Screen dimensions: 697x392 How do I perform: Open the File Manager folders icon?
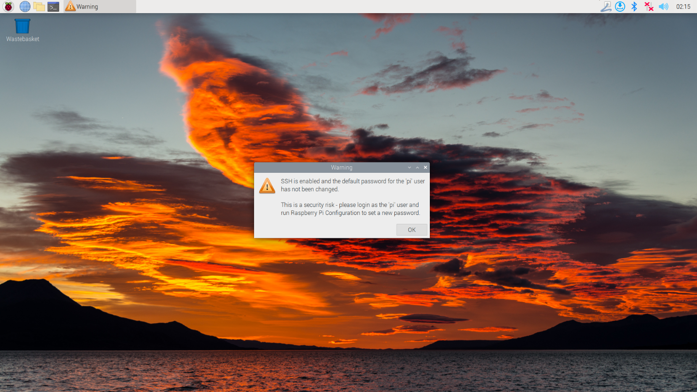(x=39, y=7)
